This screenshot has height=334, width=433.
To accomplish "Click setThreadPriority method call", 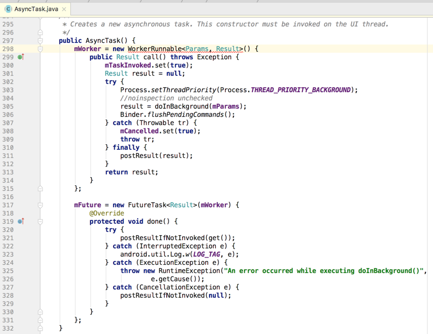I will (184, 90).
